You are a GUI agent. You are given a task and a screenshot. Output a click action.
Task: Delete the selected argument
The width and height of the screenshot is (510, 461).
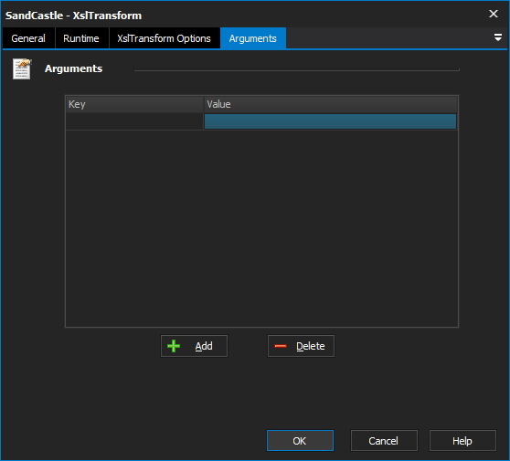[x=301, y=346]
